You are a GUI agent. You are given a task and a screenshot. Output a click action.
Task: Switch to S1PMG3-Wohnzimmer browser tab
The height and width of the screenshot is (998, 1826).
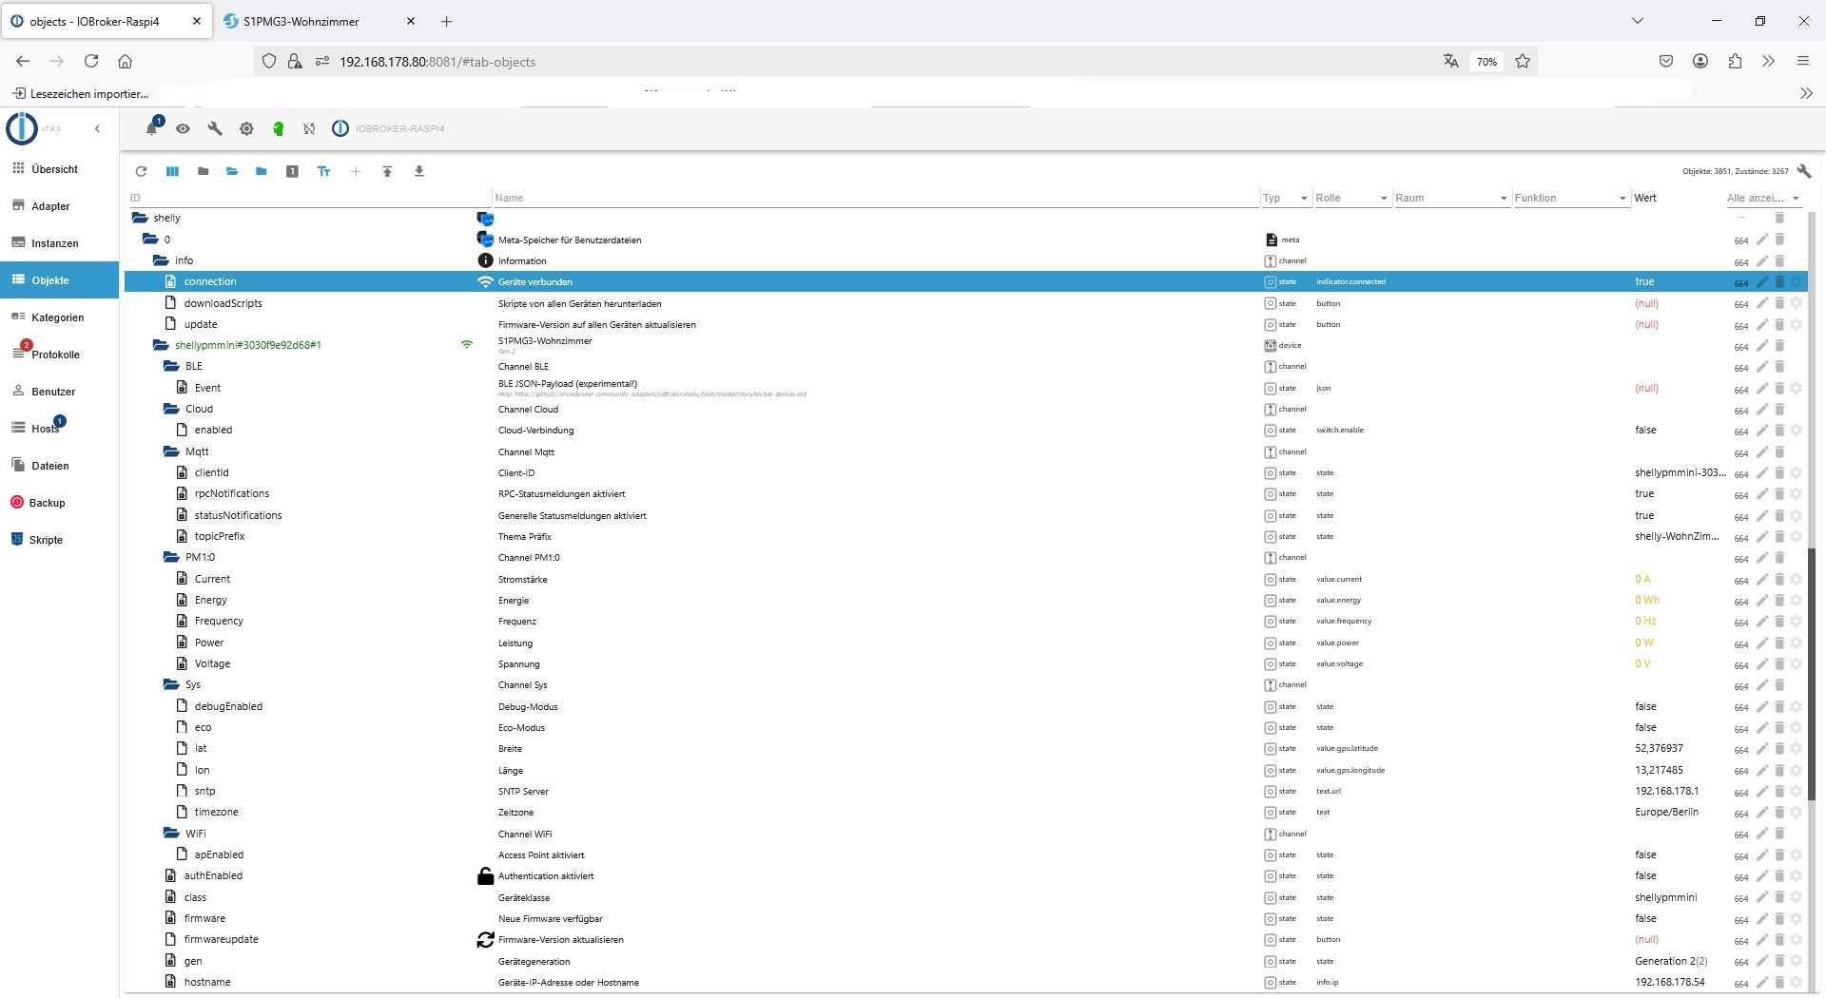click(x=321, y=21)
